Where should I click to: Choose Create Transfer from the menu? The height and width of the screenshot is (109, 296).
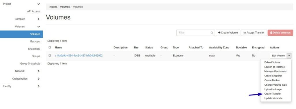tap(272, 94)
